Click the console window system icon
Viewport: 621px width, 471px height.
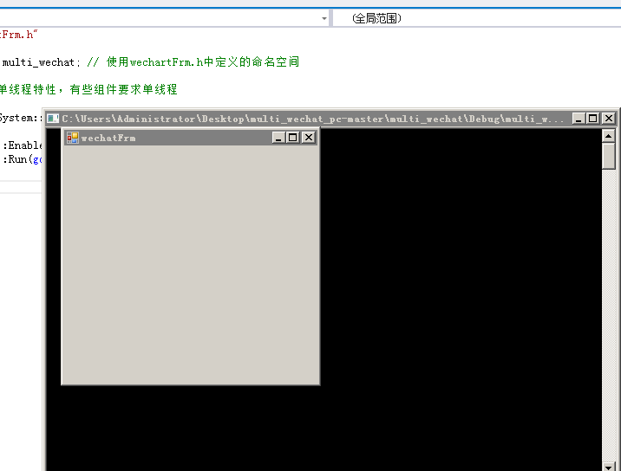53,119
